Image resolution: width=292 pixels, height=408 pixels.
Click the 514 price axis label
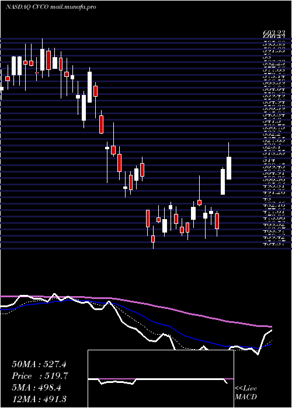[267, 161]
